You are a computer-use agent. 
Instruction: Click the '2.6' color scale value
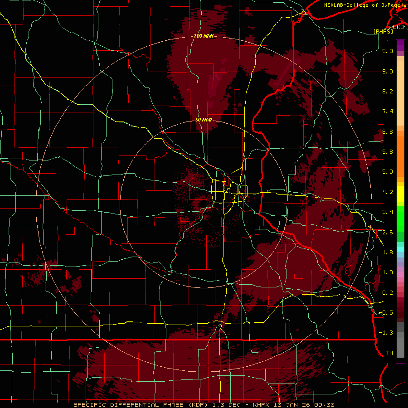point(388,233)
